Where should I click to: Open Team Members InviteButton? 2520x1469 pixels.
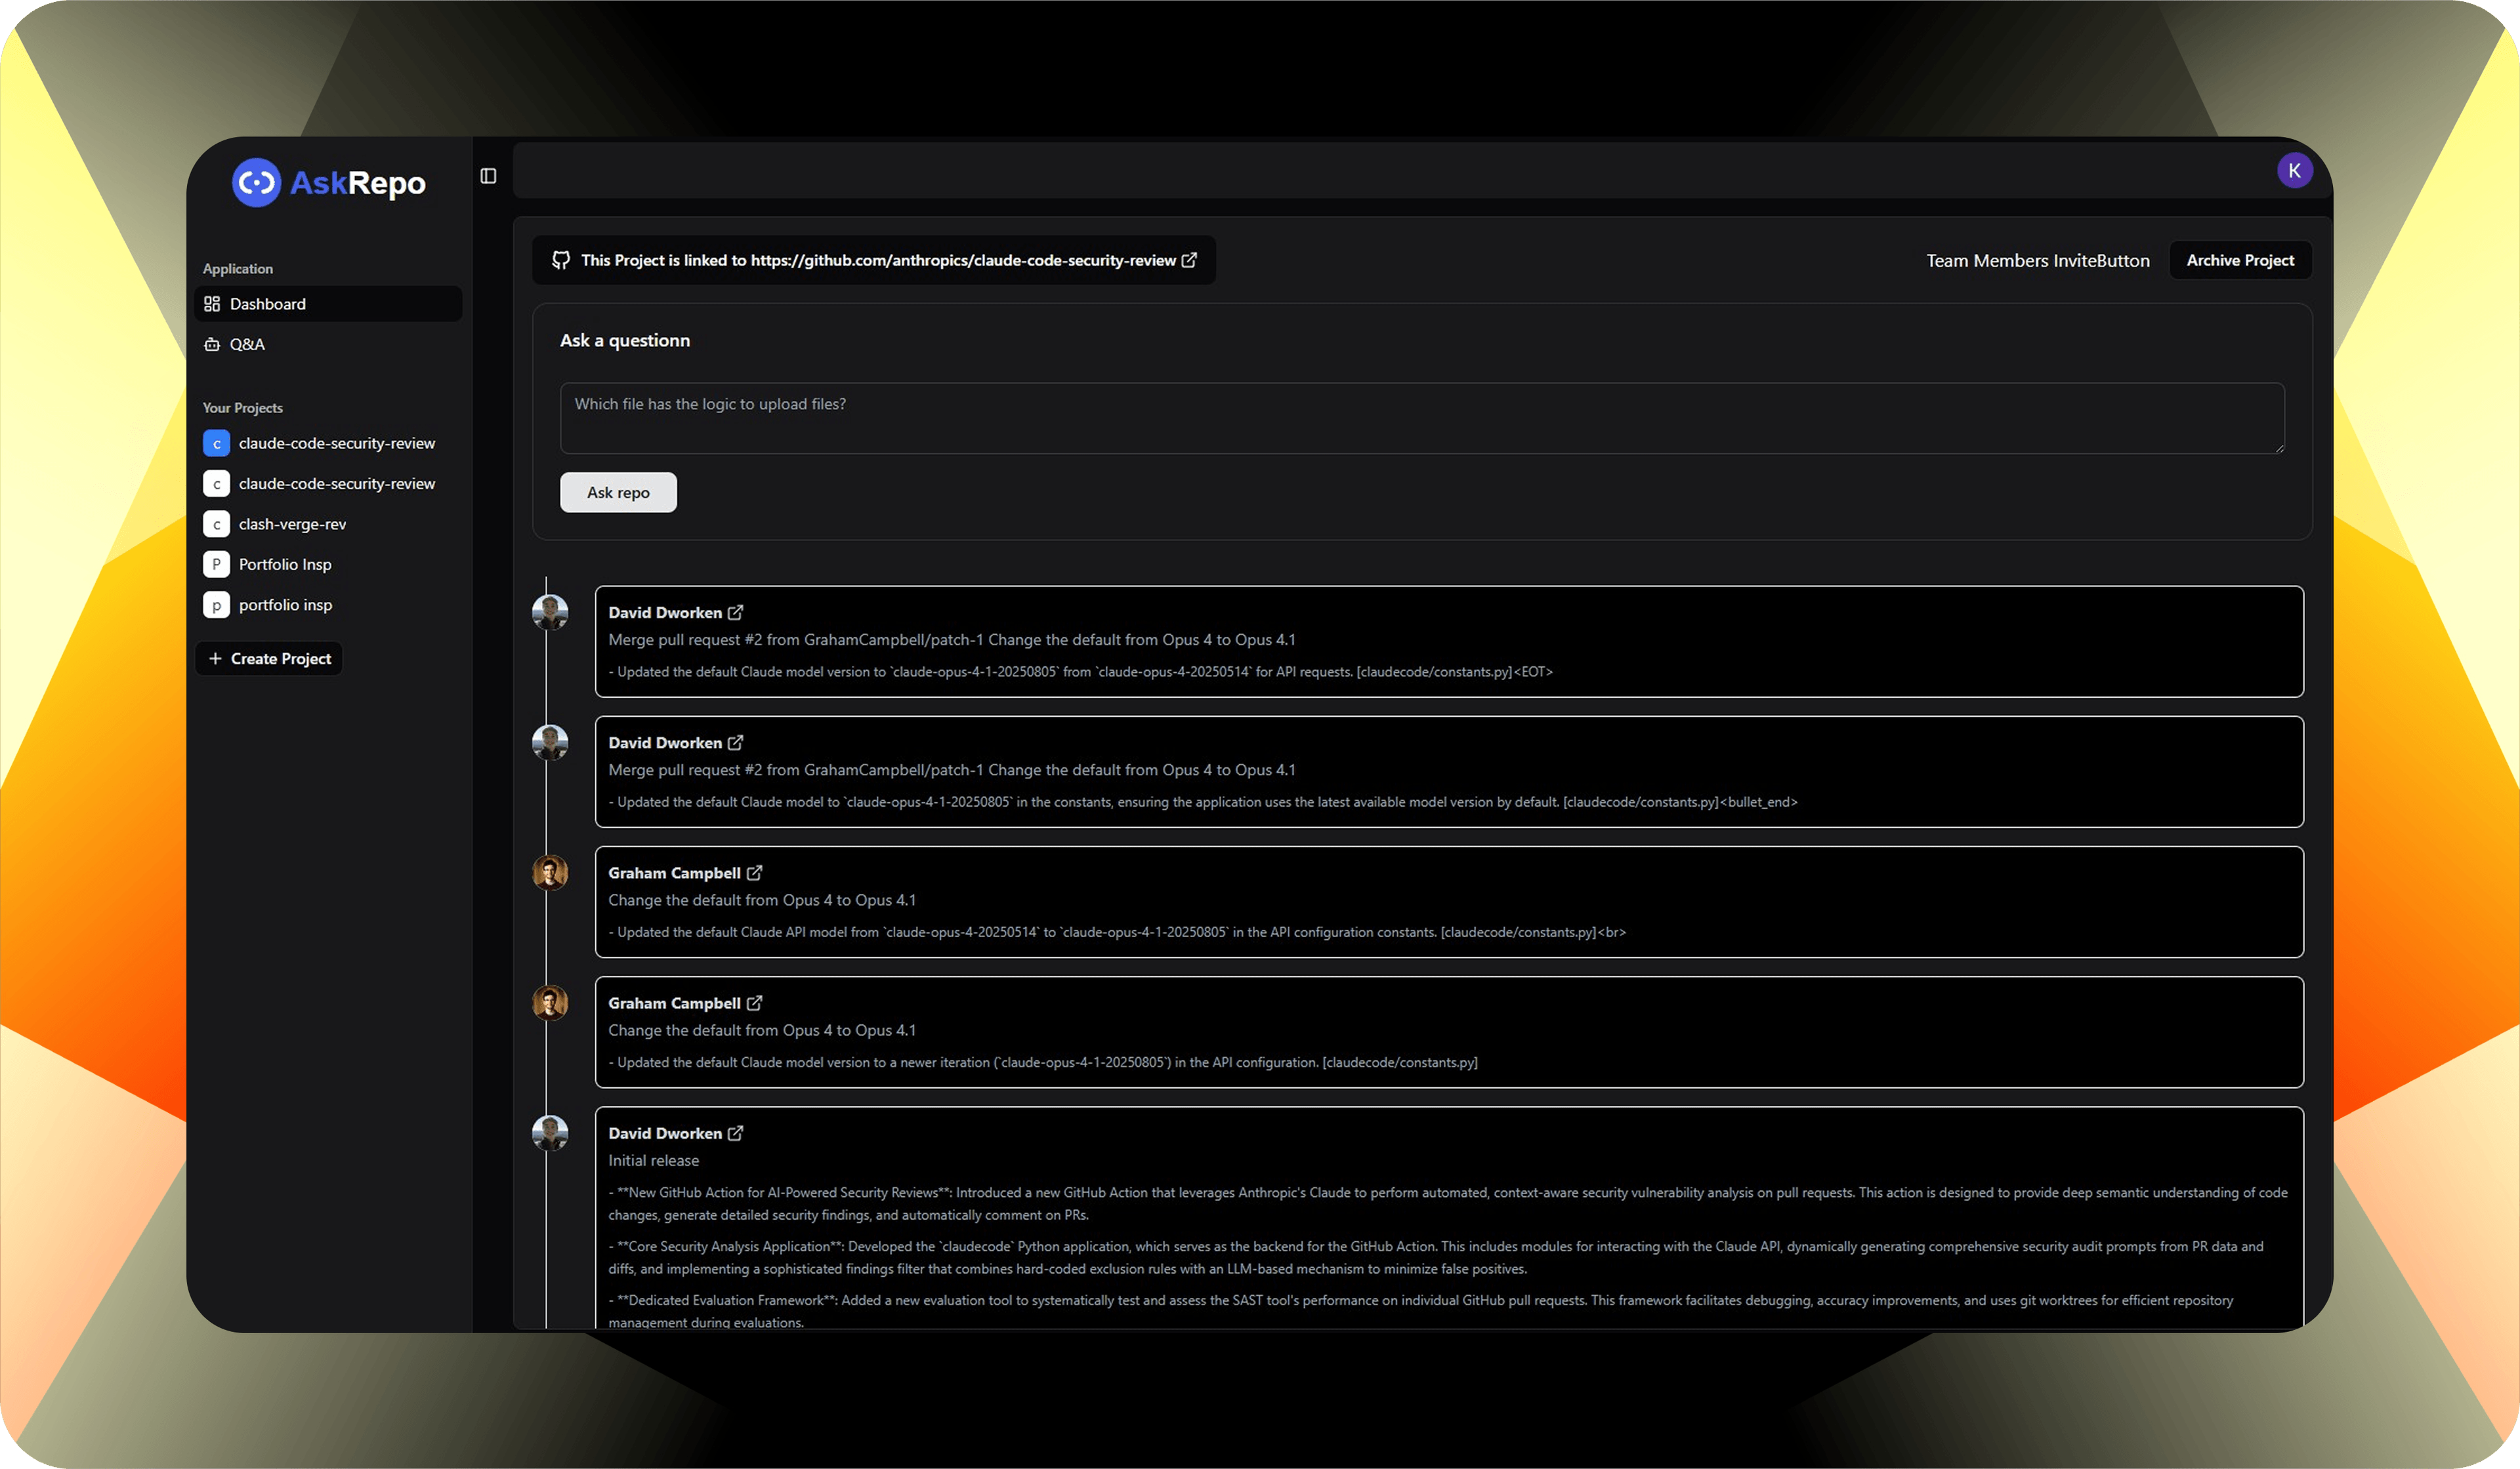(x=2037, y=260)
